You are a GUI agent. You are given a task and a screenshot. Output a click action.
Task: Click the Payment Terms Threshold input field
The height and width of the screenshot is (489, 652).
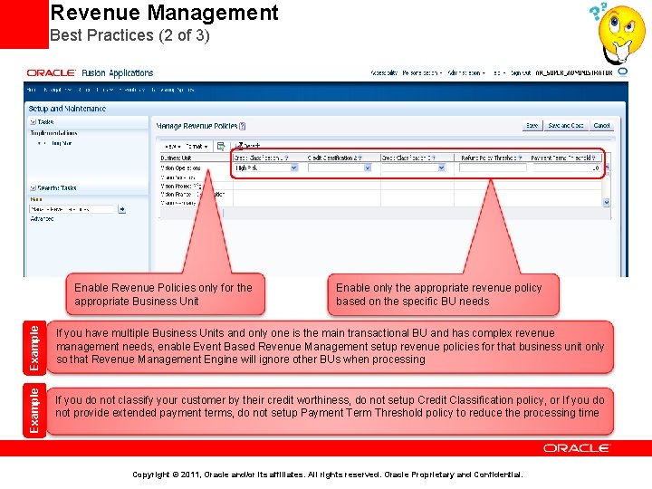click(566, 168)
